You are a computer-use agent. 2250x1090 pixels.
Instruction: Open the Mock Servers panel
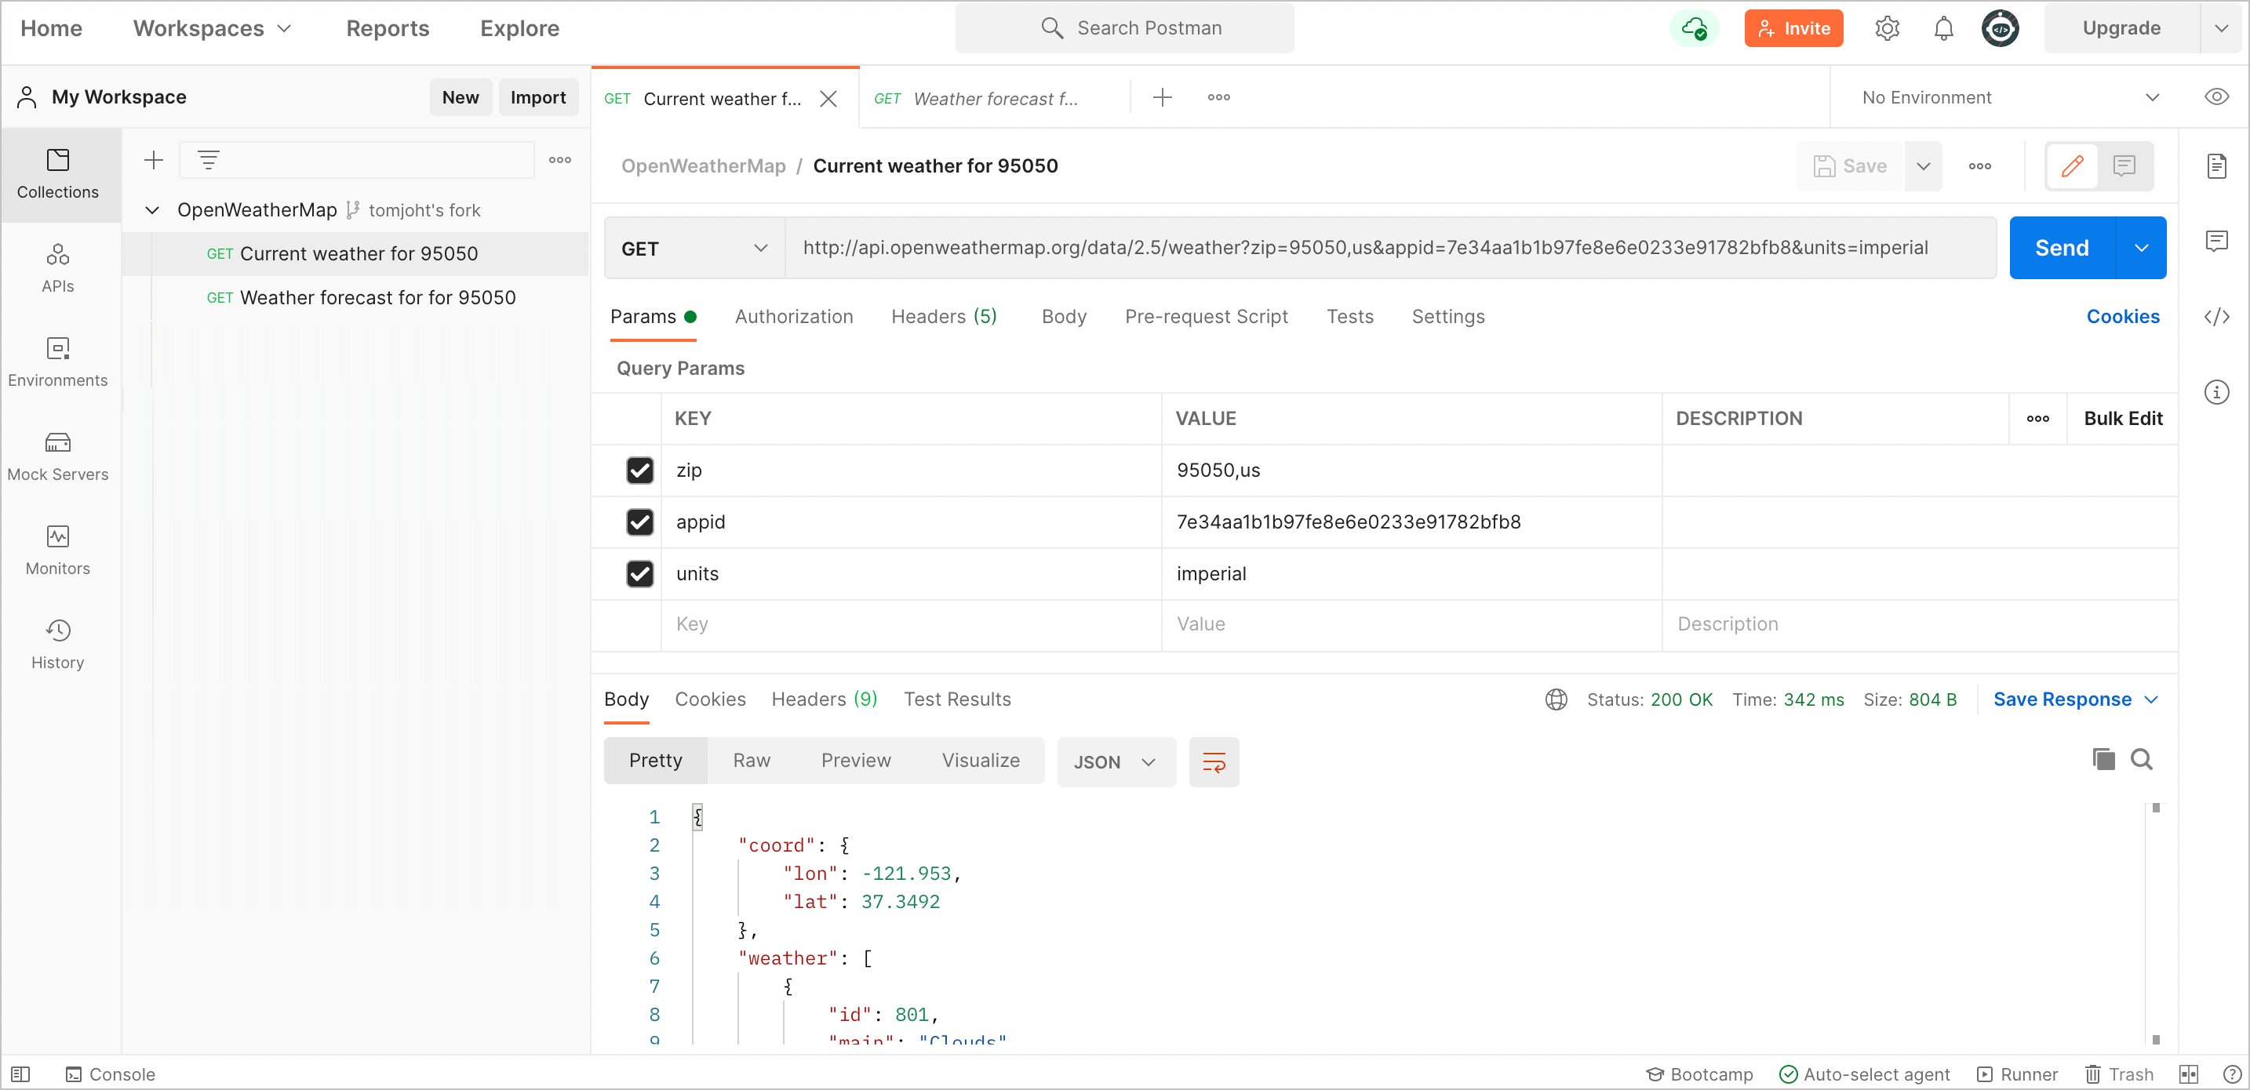click(57, 457)
